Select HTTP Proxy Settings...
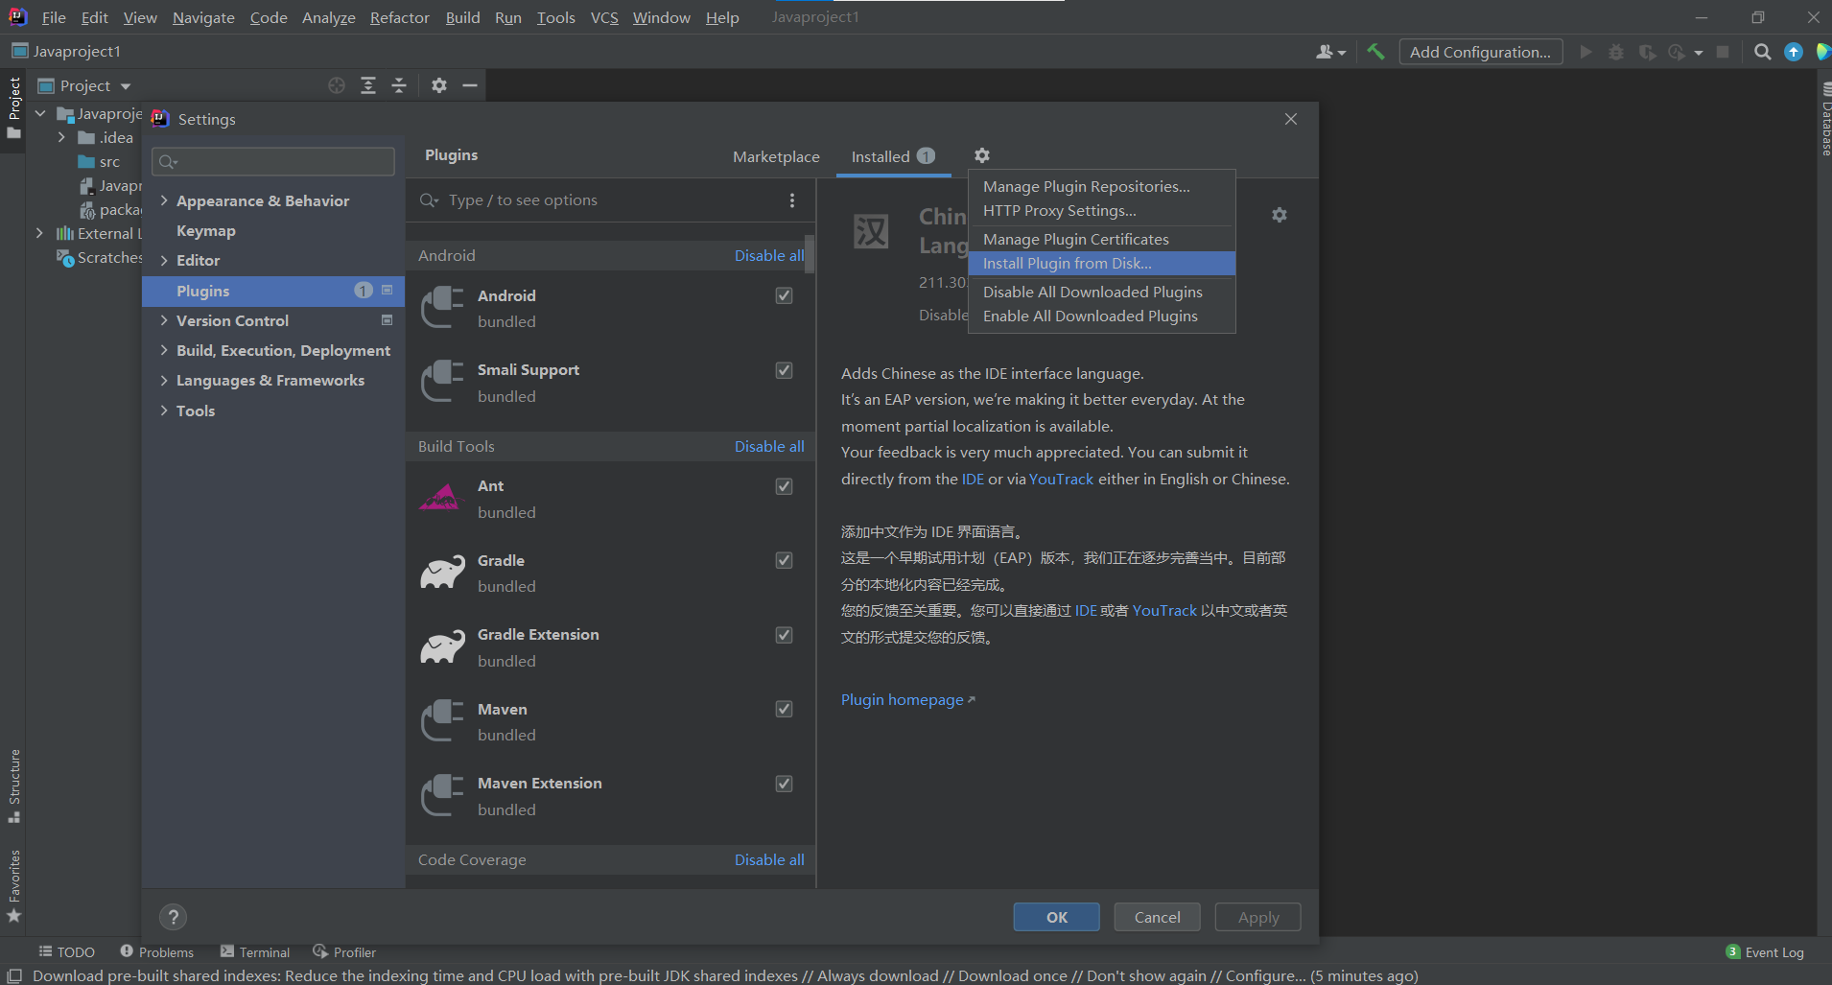The image size is (1832, 985). (1102, 210)
